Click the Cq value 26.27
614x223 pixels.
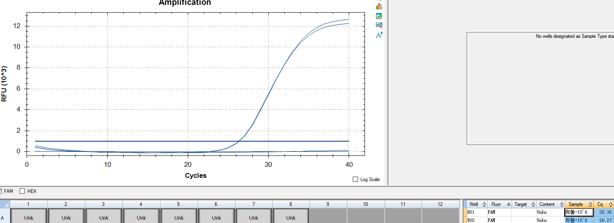click(x=603, y=220)
